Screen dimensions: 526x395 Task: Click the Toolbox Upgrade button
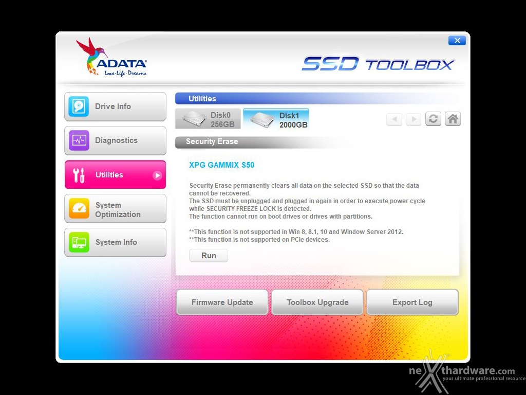[317, 302]
